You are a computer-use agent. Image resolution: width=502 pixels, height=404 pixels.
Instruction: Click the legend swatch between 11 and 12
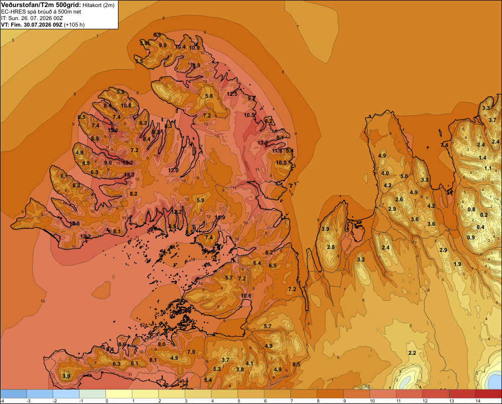pos(409,393)
